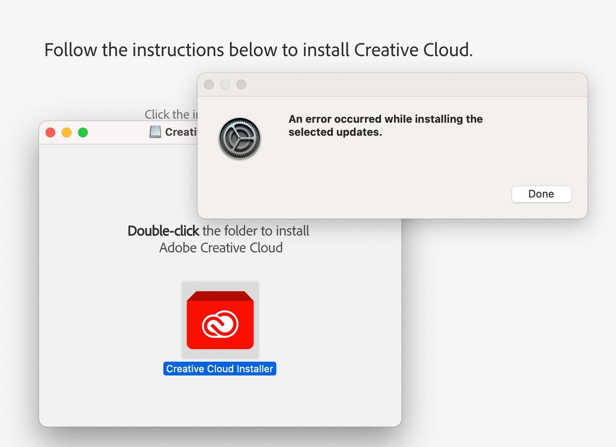Image resolution: width=616 pixels, height=447 pixels.
Task: Click the System Preferences gear icon
Action: (239, 138)
